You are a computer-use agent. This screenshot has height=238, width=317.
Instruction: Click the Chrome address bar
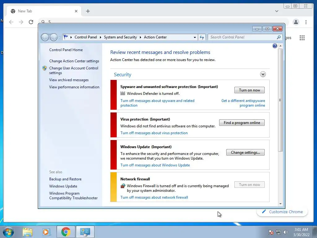[164, 21]
